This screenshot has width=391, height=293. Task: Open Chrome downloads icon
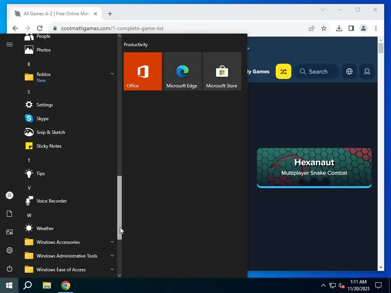pyautogui.click(x=339, y=28)
